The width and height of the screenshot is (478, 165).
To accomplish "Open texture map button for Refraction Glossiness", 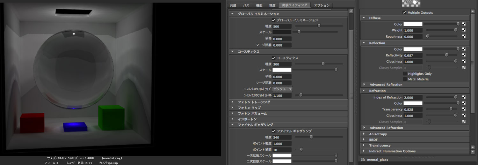I will (x=464, y=116).
